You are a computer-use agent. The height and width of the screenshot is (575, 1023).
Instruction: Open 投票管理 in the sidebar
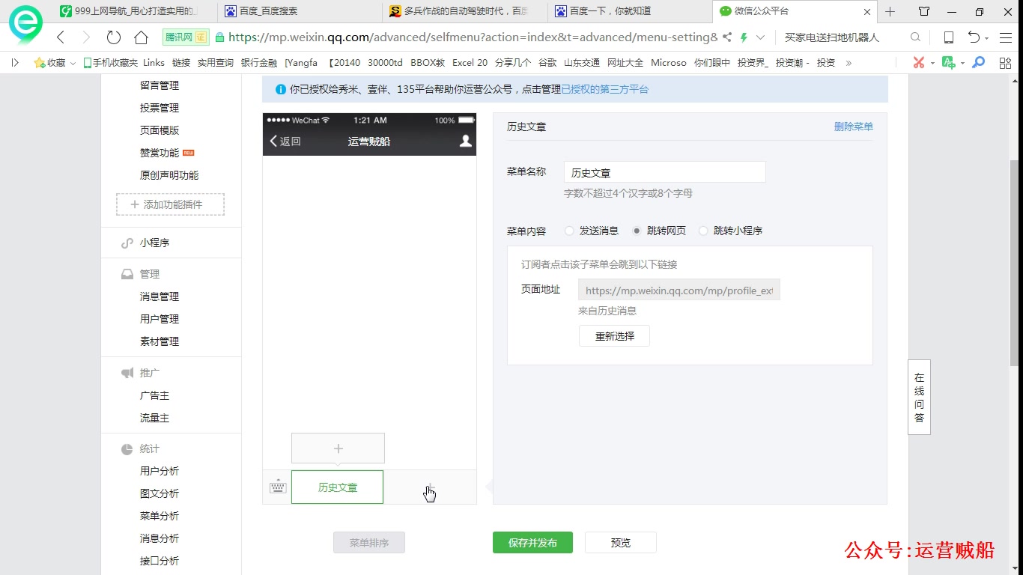coord(160,108)
